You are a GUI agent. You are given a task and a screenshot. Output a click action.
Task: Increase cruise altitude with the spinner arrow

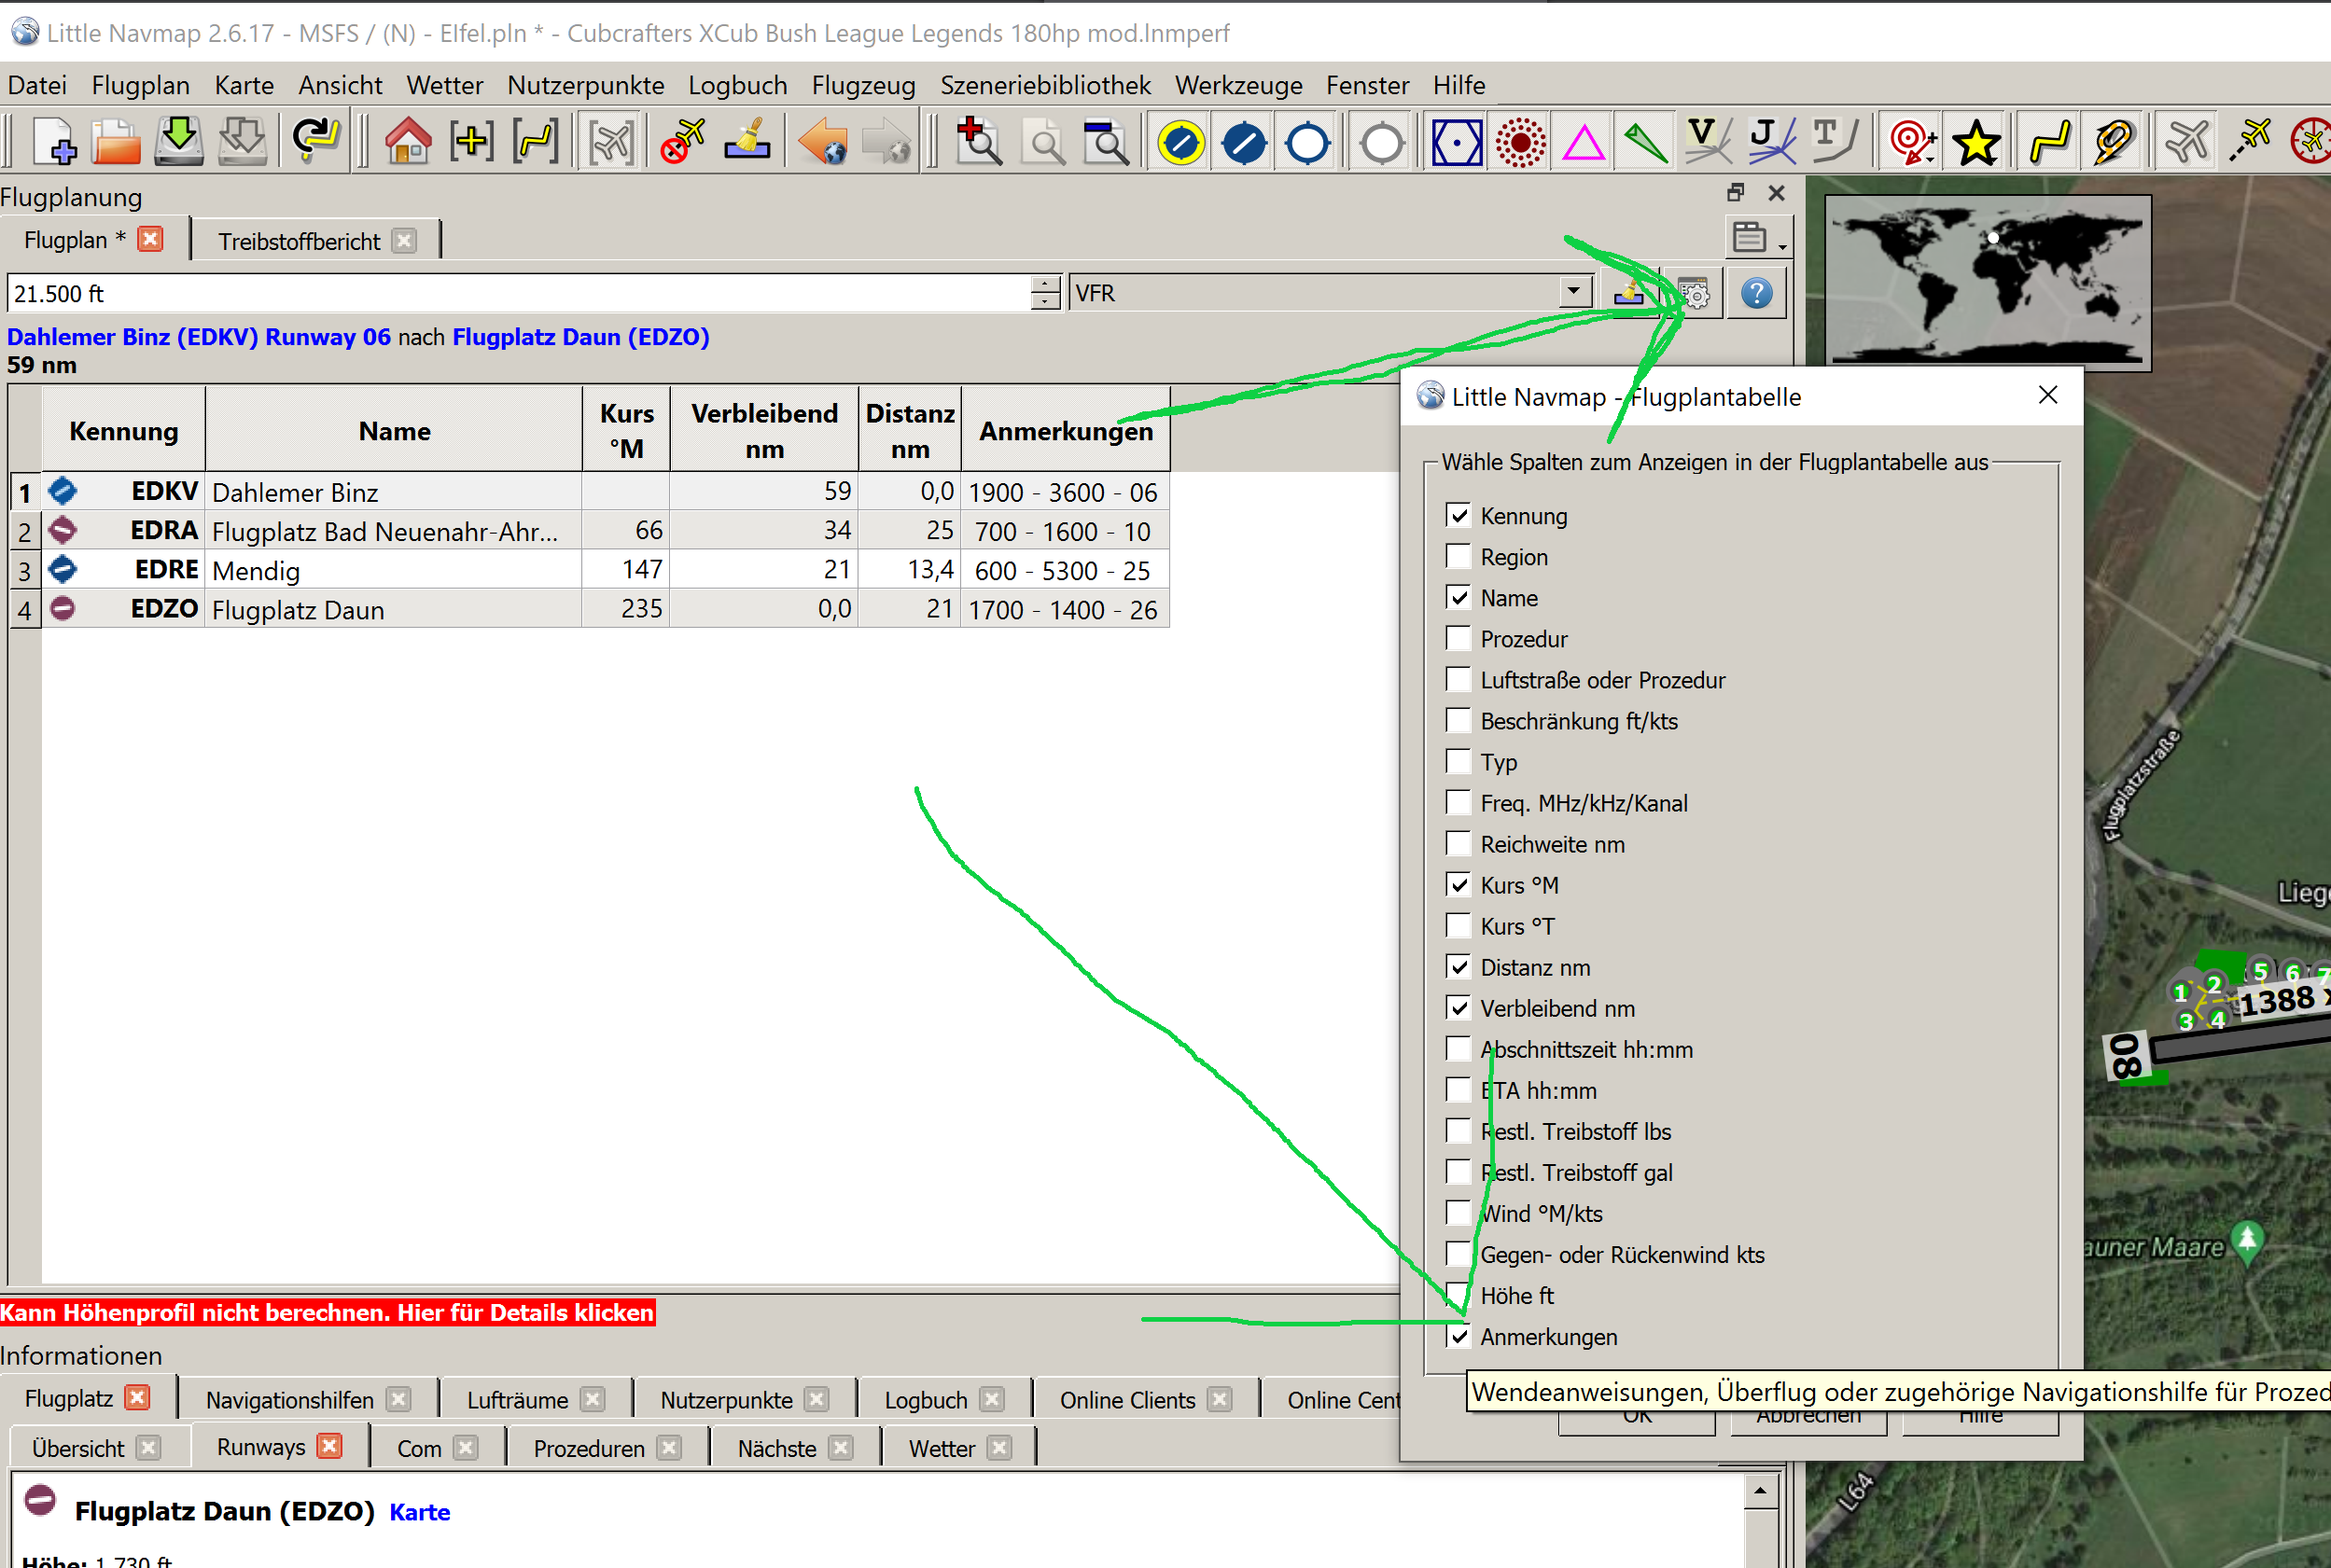pyautogui.click(x=1044, y=284)
